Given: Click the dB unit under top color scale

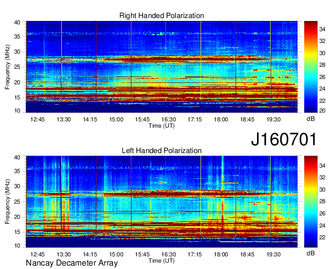Looking at the screenshot, I should (311, 119).
